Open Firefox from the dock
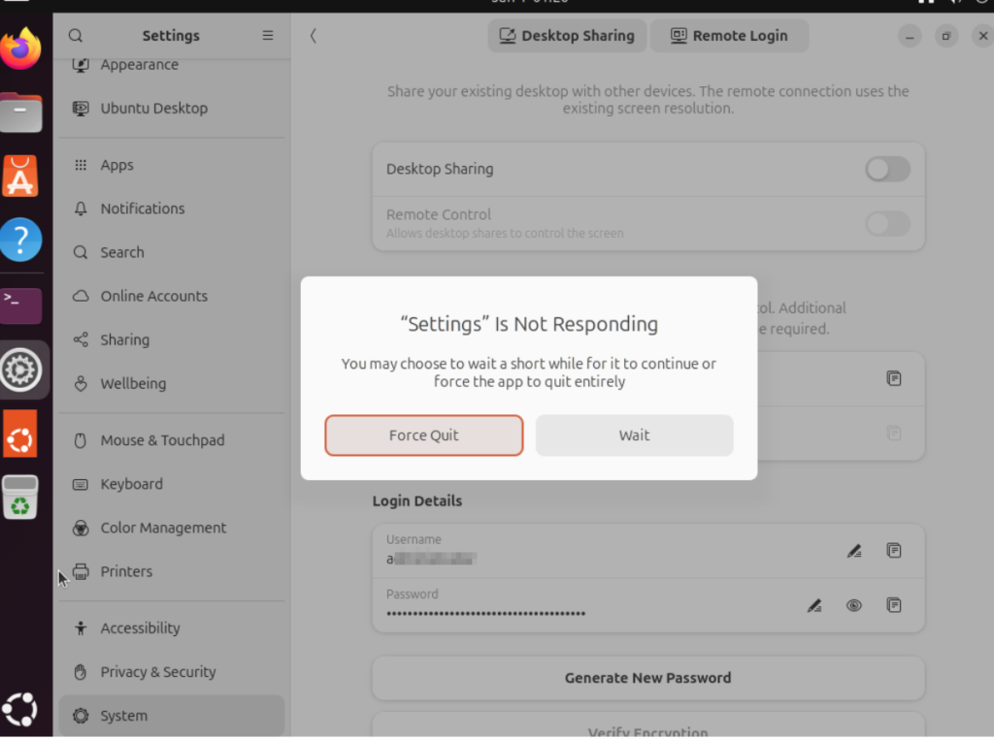 [x=20, y=48]
